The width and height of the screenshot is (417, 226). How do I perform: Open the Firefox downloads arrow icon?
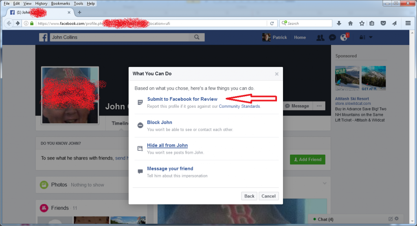pos(339,23)
